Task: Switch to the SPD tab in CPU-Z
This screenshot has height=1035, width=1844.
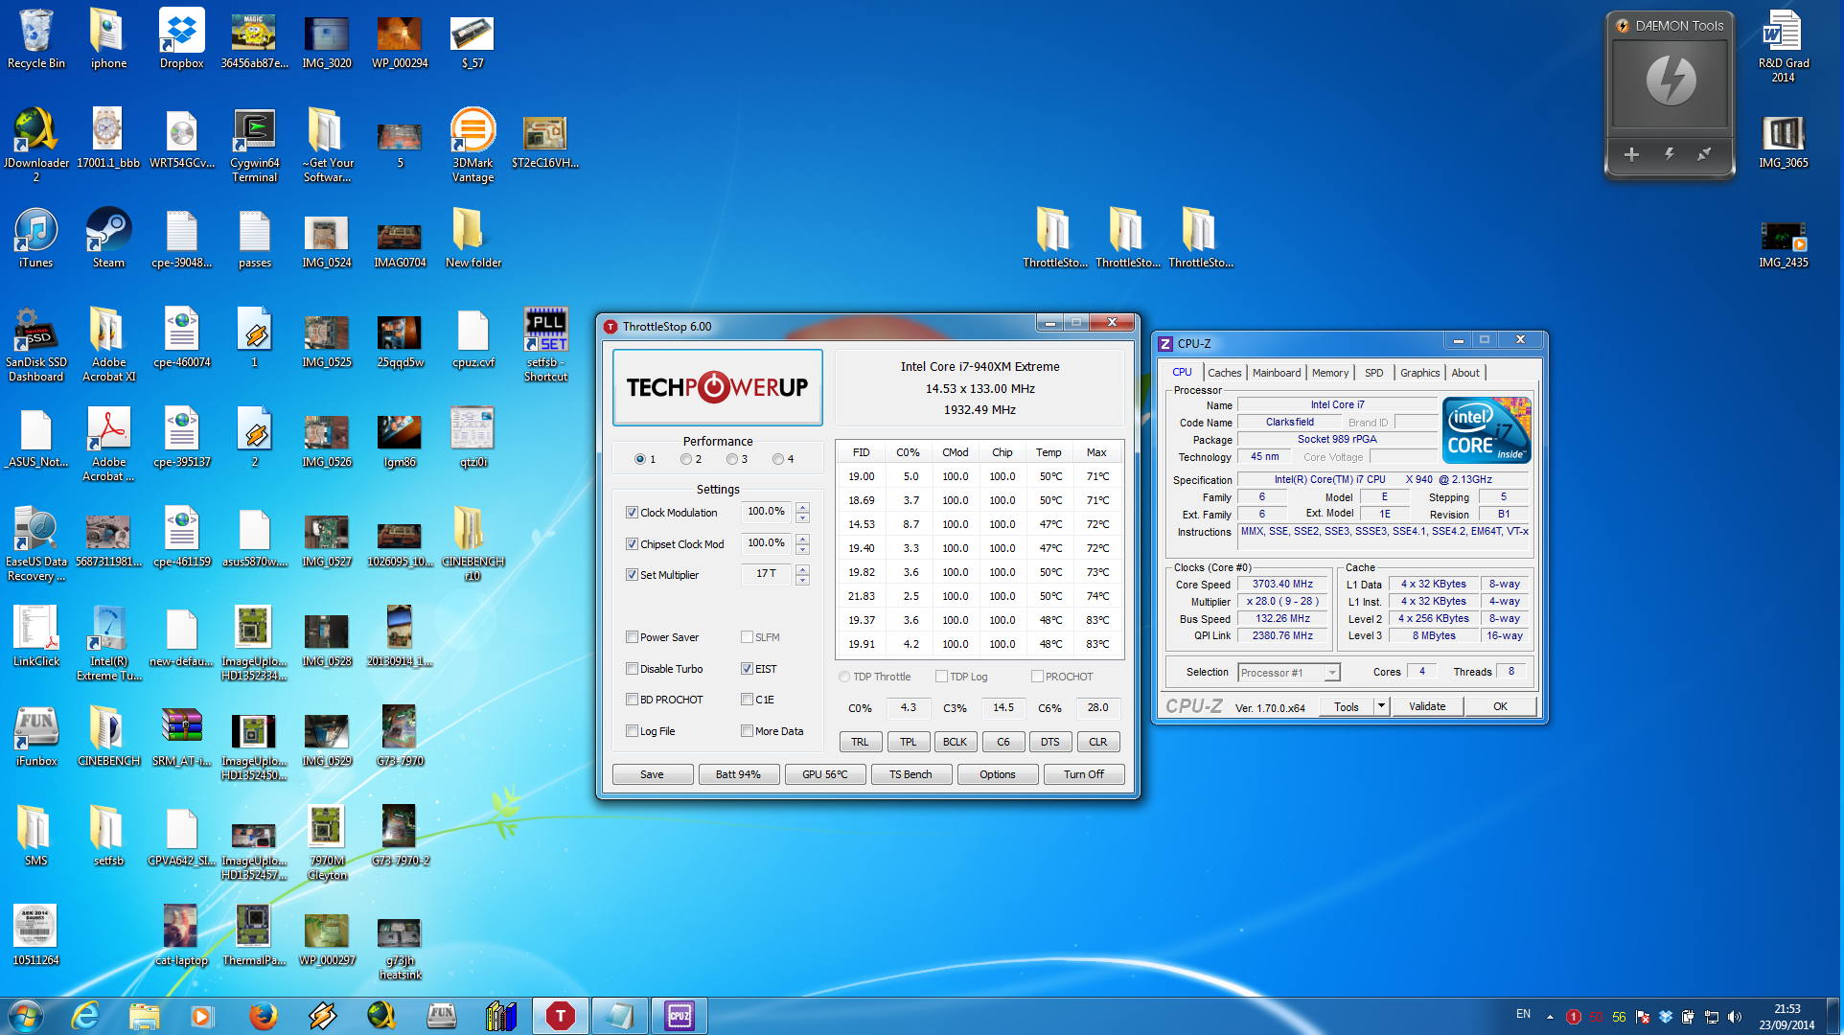Action: 1373,373
